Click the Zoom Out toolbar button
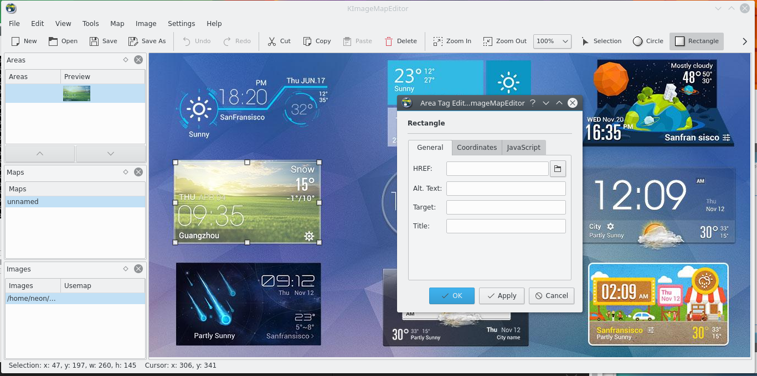 [504, 41]
